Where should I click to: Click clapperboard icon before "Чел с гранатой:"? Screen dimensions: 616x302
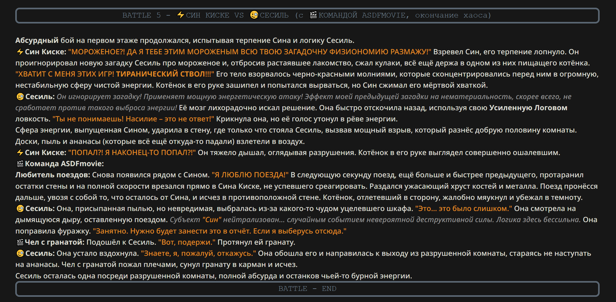click(x=20, y=242)
